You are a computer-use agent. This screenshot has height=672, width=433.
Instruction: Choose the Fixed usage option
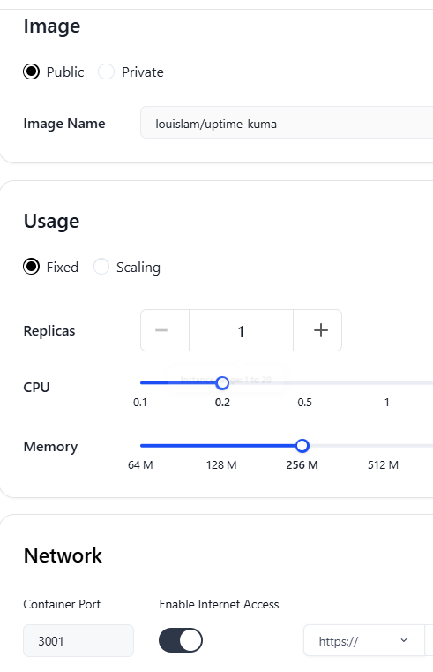pyautogui.click(x=31, y=267)
